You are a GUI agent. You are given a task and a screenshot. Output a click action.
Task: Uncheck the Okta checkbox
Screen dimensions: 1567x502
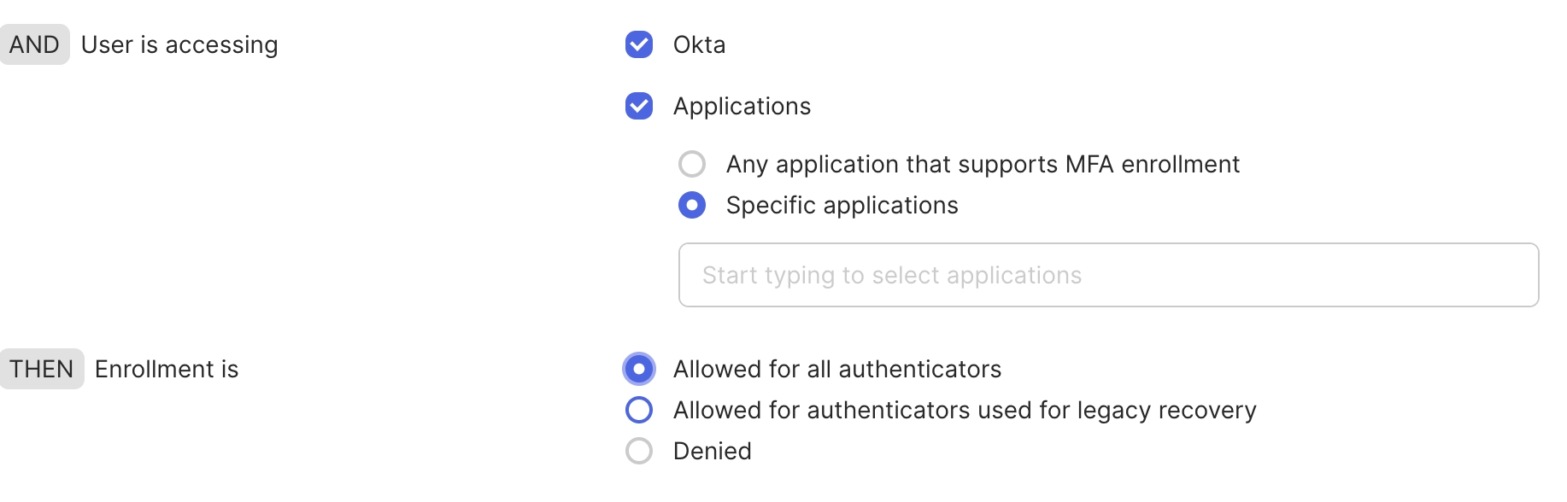pos(639,44)
